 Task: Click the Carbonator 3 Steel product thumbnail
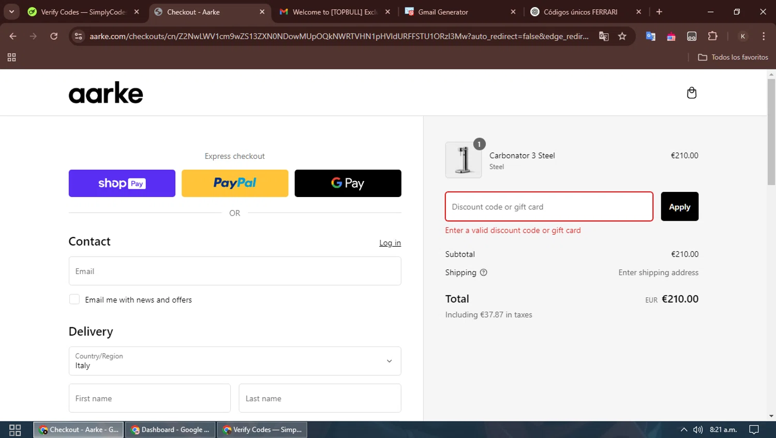[x=464, y=160]
